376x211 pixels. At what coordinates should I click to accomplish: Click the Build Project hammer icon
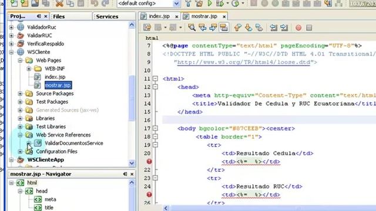click(188, 3)
